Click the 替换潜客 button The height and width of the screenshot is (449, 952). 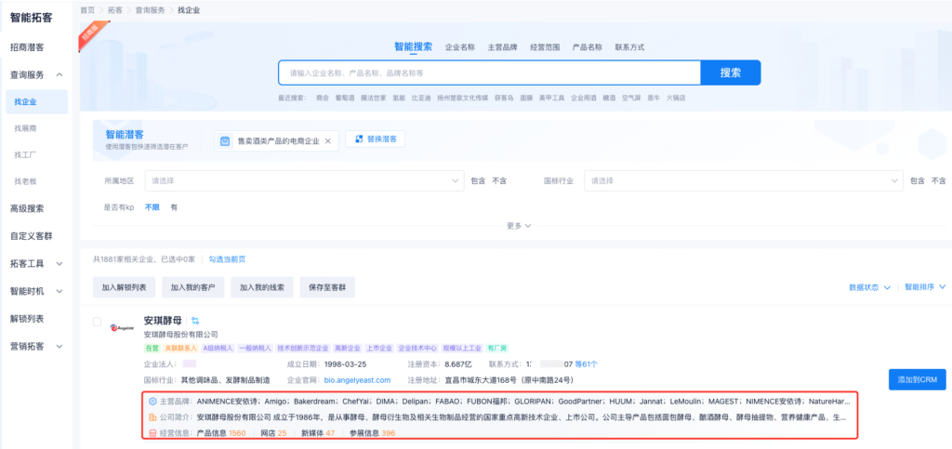pyautogui.click(x=376, y=139)
